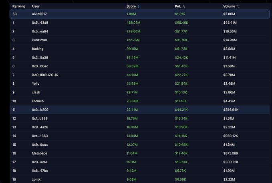Select the zontk user name
Screen dimensions: 272x183
pos(36,179)
